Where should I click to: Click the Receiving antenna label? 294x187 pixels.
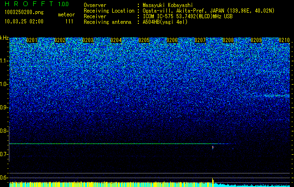point(108,22)
